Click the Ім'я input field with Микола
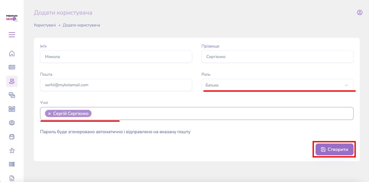369x182 pixels. [116, 57]
